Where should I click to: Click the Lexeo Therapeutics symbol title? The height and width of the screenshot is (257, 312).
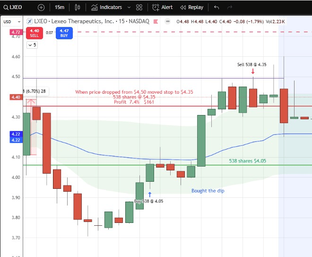click(92, 21)
